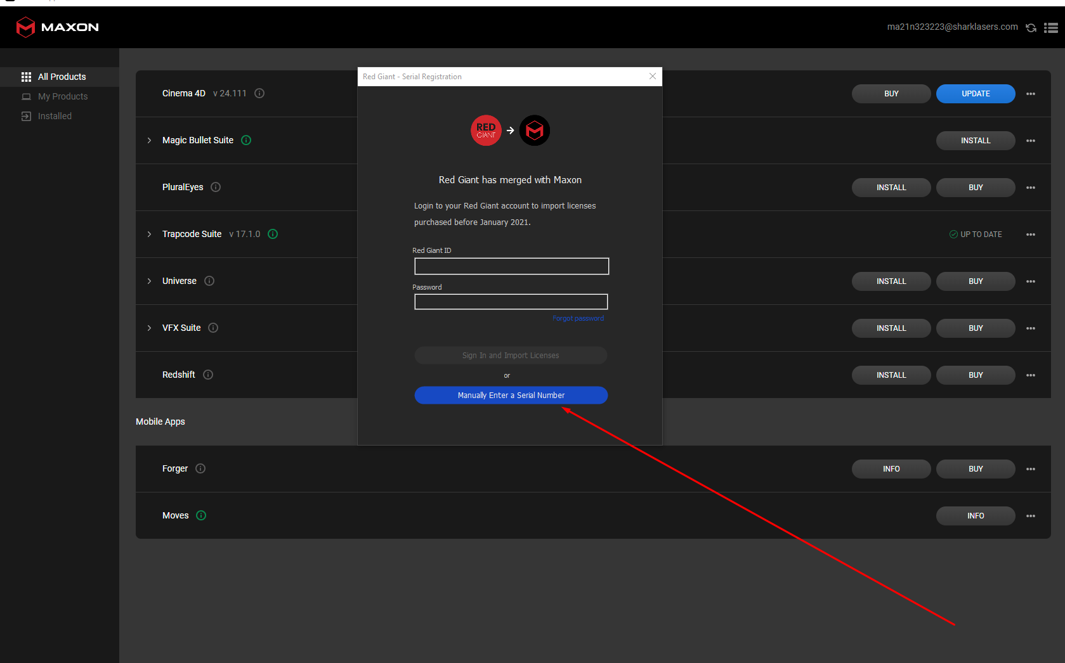The width and height of the screenshot is (1065, 663).
Task: Open info icon next to Cinema 4D
Action: coord(259,93)
